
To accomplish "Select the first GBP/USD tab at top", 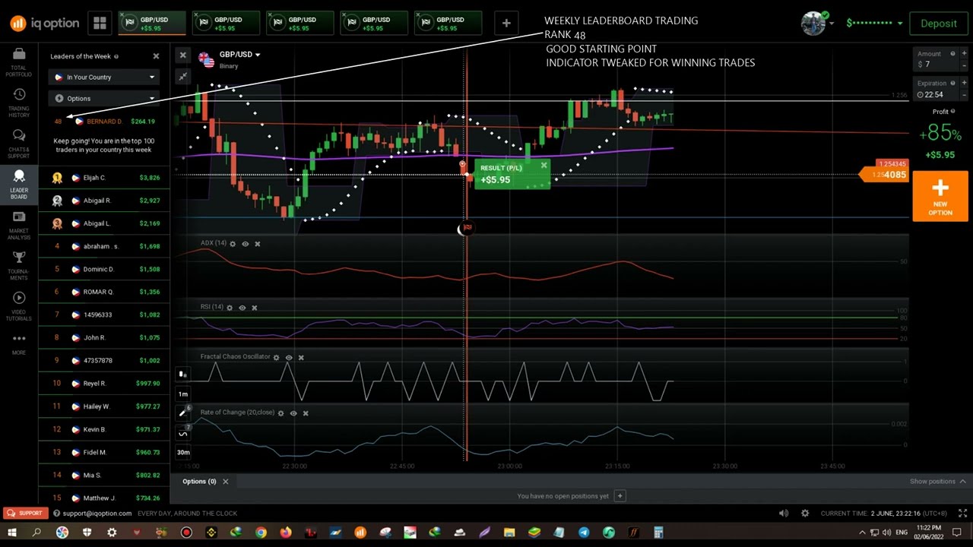I will click(152, 24).
